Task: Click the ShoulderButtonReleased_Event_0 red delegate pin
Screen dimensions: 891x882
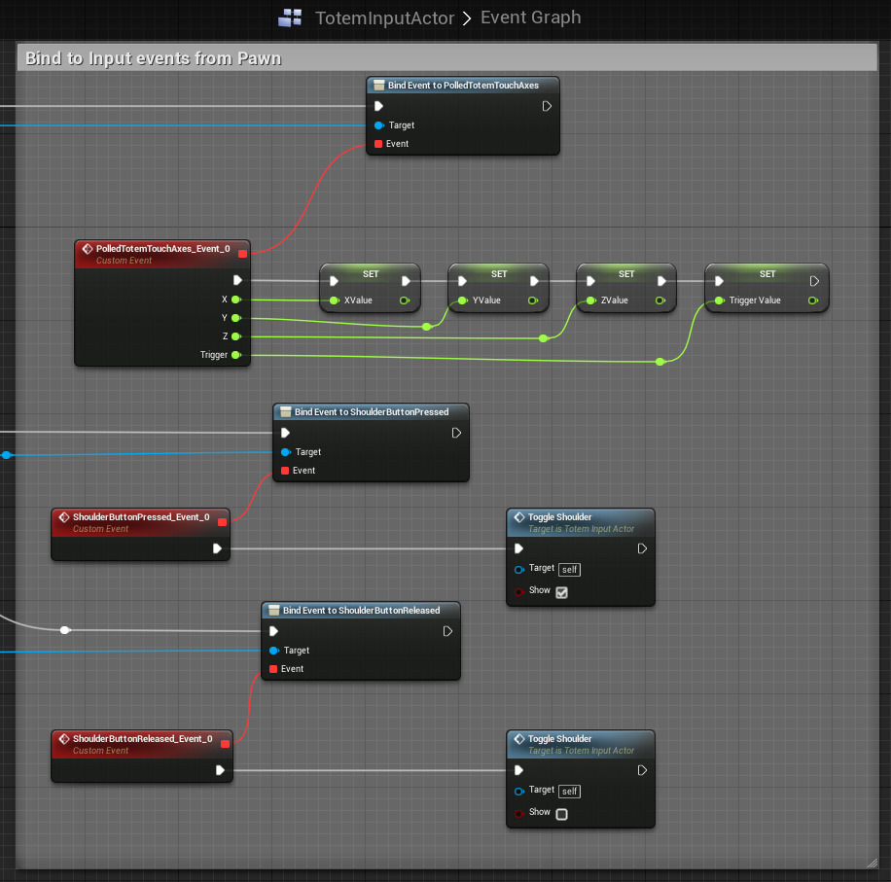Action: (225, 744)
